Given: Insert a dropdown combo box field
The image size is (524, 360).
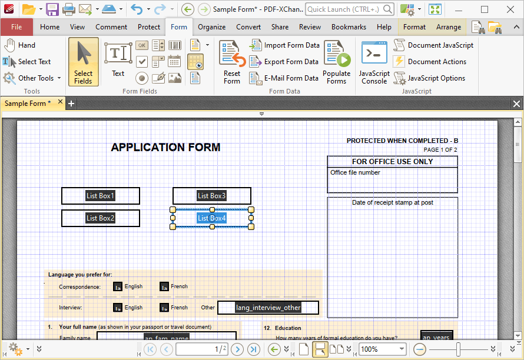Looking at the screenshot, I should pos(158,61).
